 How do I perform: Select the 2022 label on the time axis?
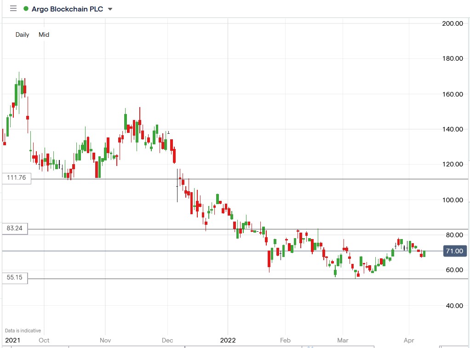pos(229,340)
